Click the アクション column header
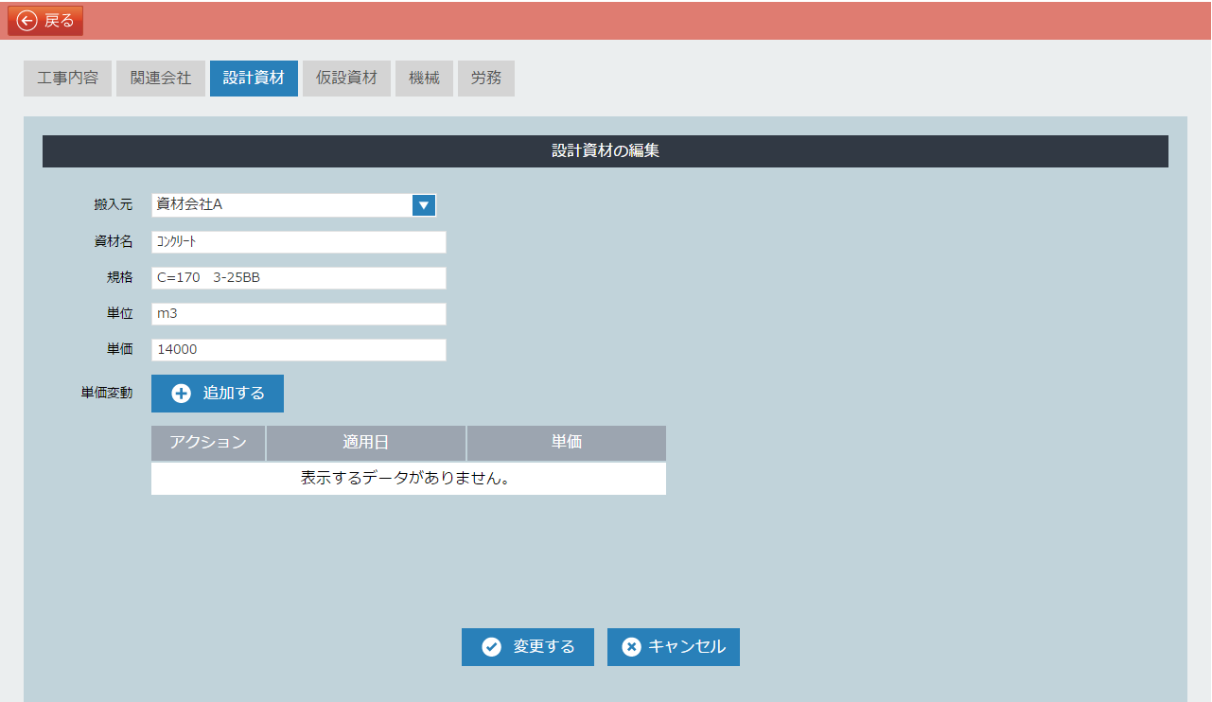1212x702 pixels. point(208,443)
